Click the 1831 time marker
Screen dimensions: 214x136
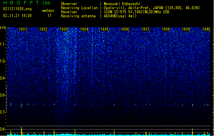[x=23, y=29]
